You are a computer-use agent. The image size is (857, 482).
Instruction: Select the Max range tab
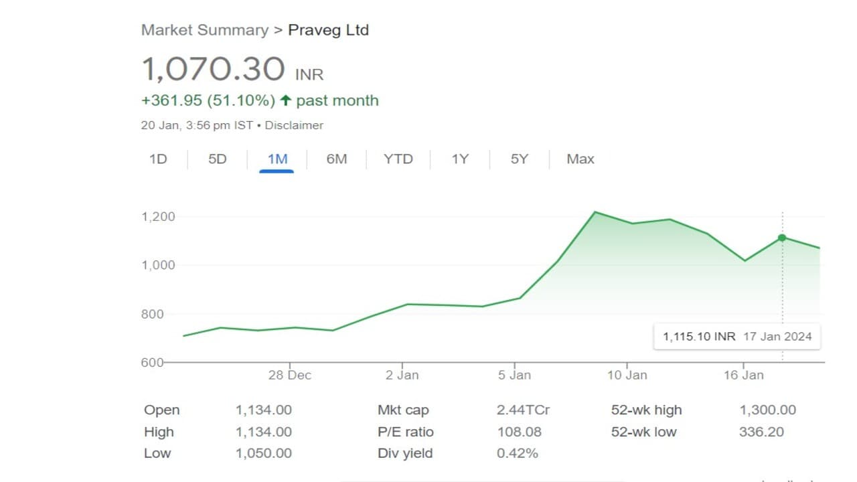pos(580,159)
